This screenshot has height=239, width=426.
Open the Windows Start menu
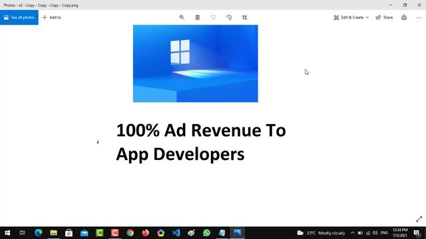pyautogui.click(x=7, y=233)
